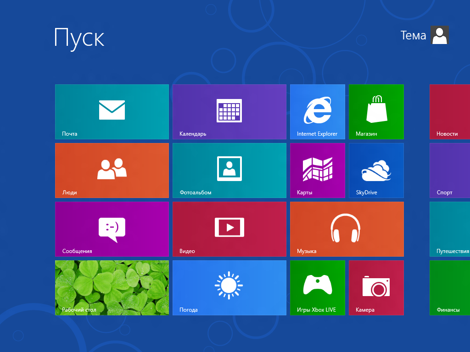Play videos via the Видео tile
The height and width of the screenshot is (352, 470).
point(229,229)
